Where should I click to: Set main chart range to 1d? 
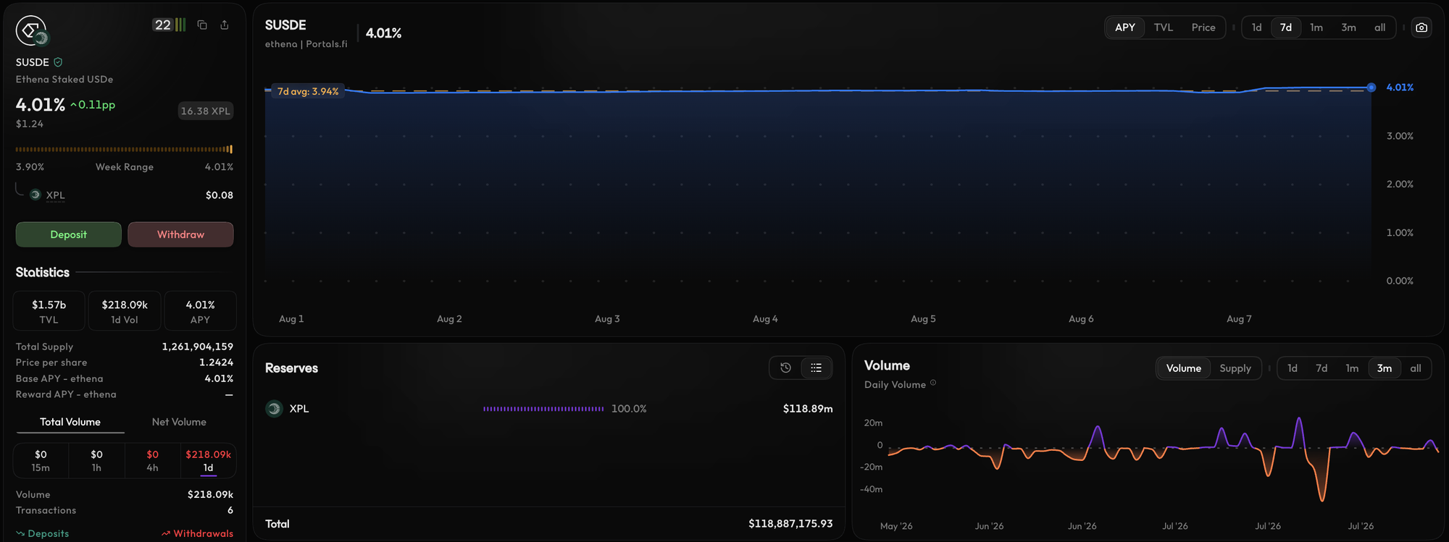1257,27
